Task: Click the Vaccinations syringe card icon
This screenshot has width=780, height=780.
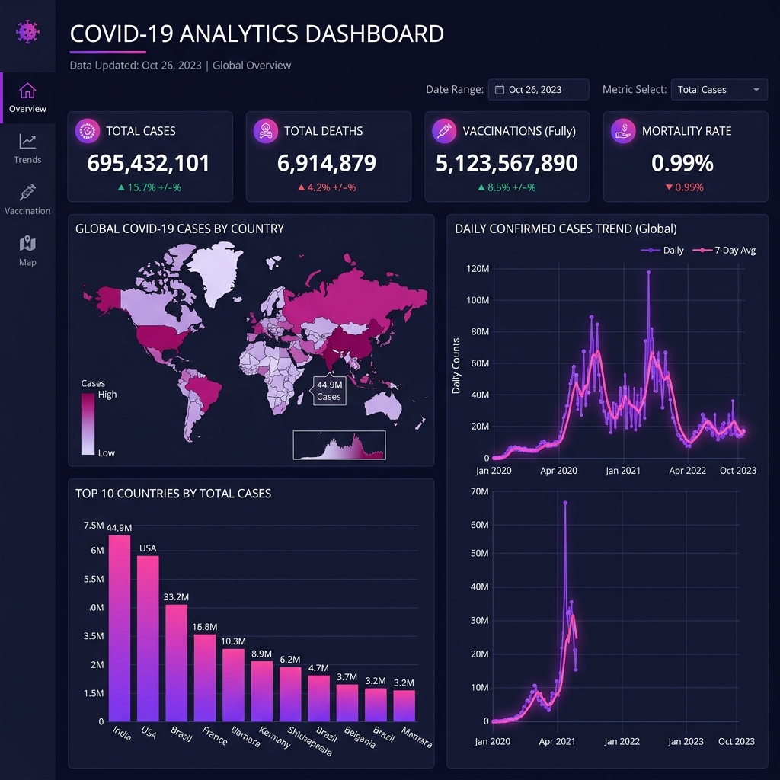Action: coord(444,131)
